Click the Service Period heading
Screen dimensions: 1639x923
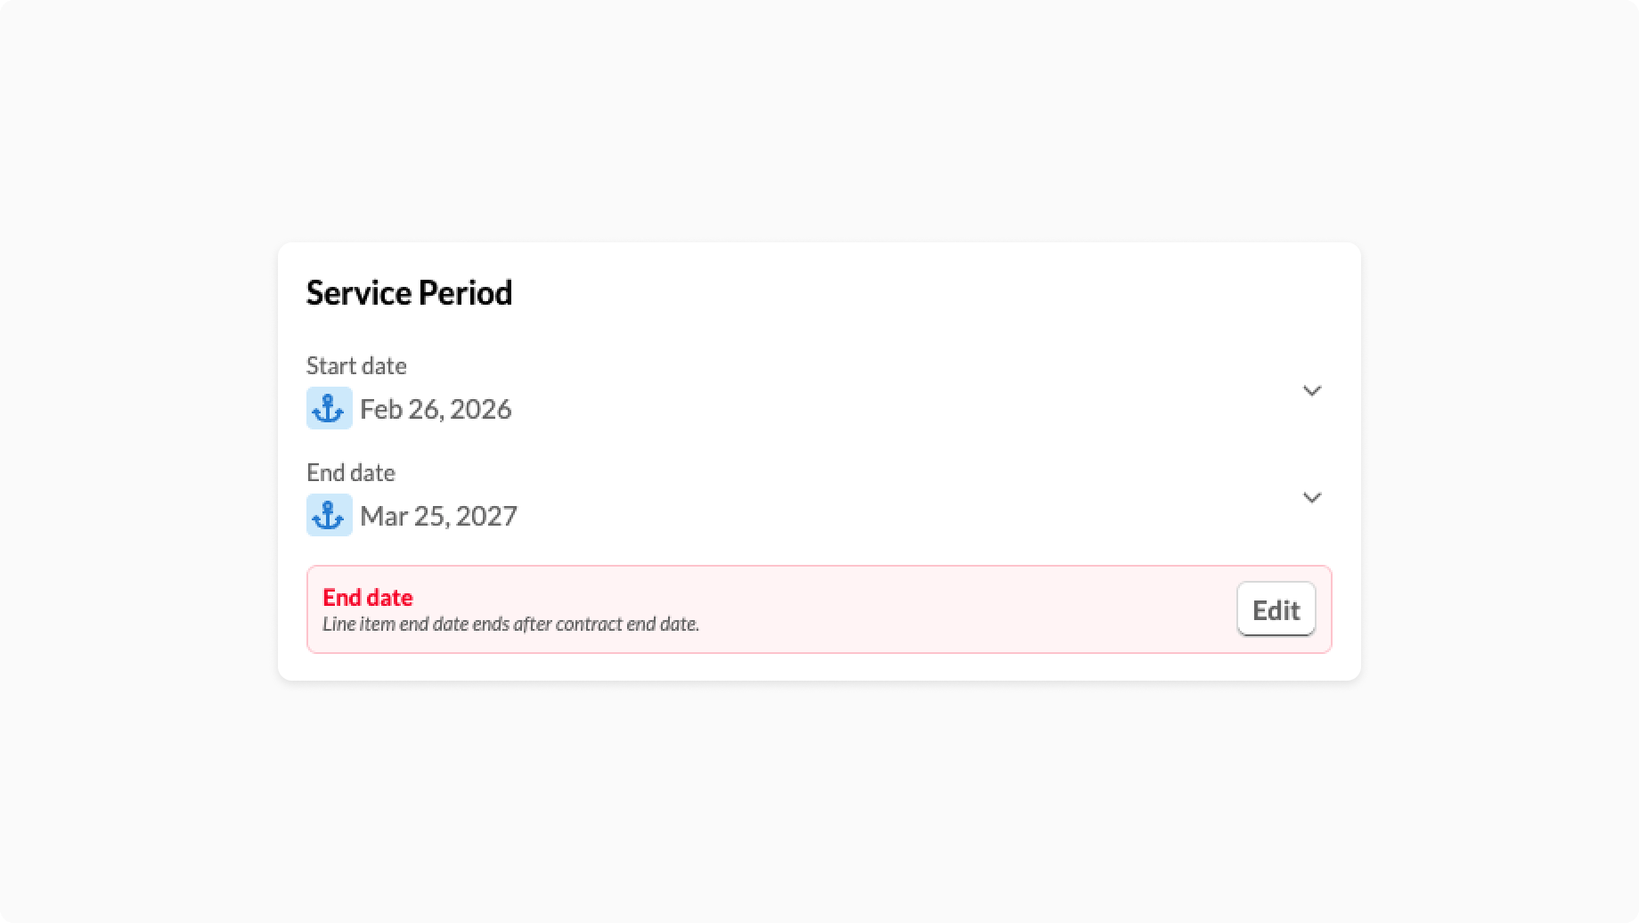409,293
